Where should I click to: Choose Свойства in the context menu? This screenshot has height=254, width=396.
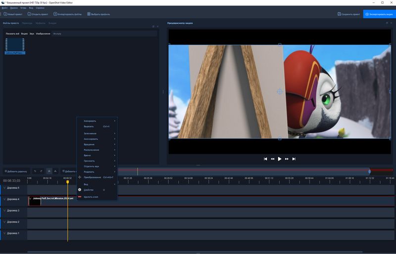tap(89, 190)
